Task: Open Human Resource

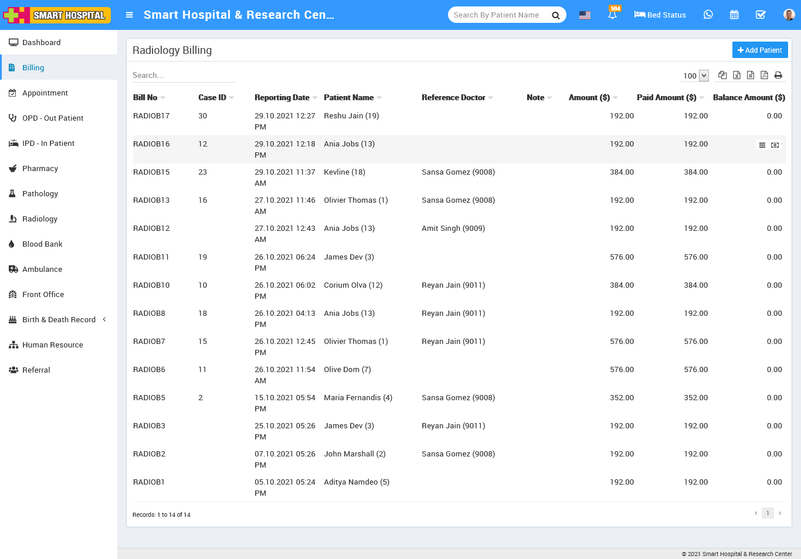Action: 59,345
